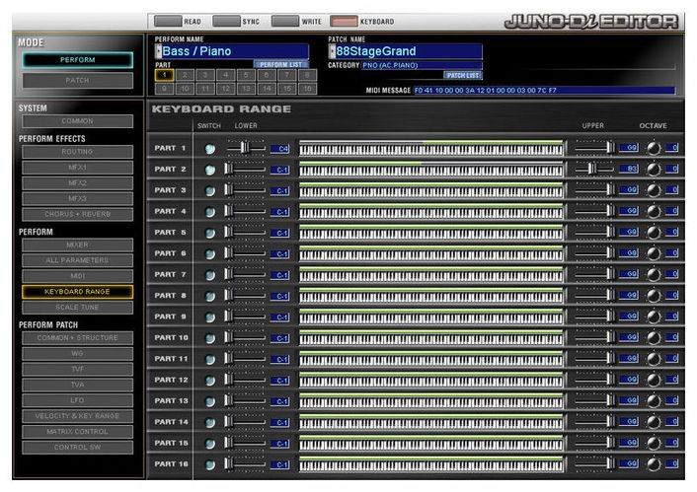Click the Part 3 lower key value C-1

pos(280,191)
